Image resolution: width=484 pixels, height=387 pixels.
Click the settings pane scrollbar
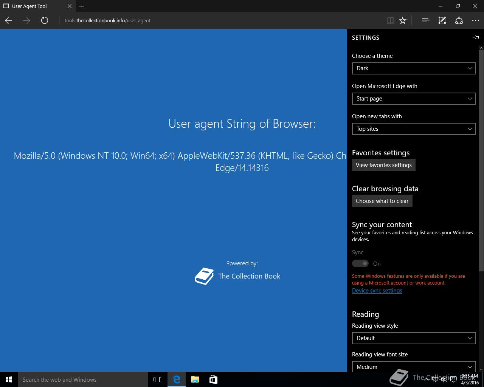(481, 161)
